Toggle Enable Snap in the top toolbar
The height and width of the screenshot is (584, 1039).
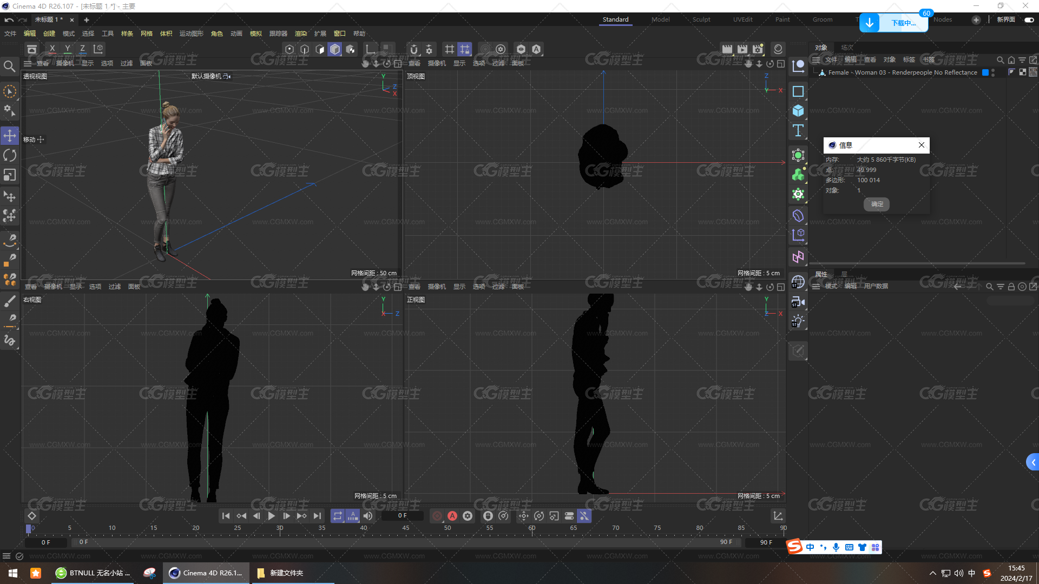(414, 49)
